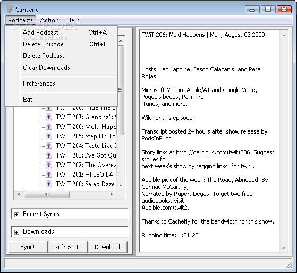Open the Action menu
The height and width of the screenshot is (273, 297).
[x=49, y=20]
